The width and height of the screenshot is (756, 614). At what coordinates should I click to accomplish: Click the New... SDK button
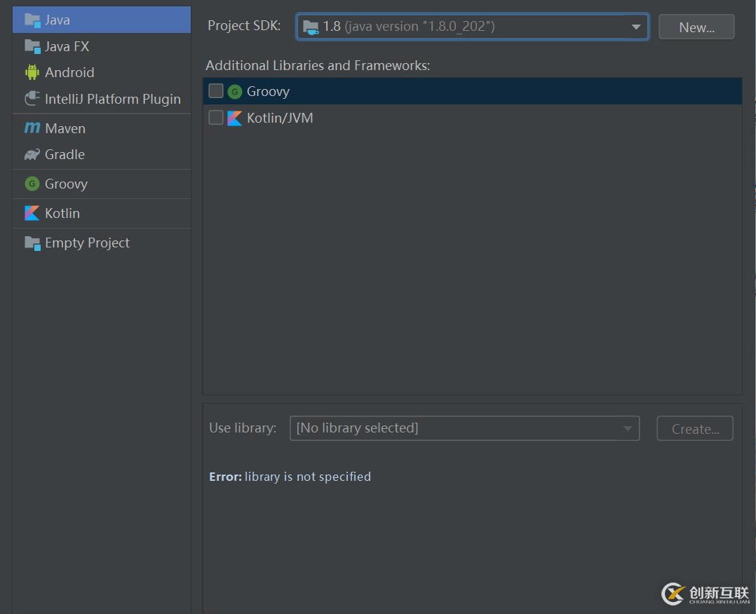[x=696, y=27]
